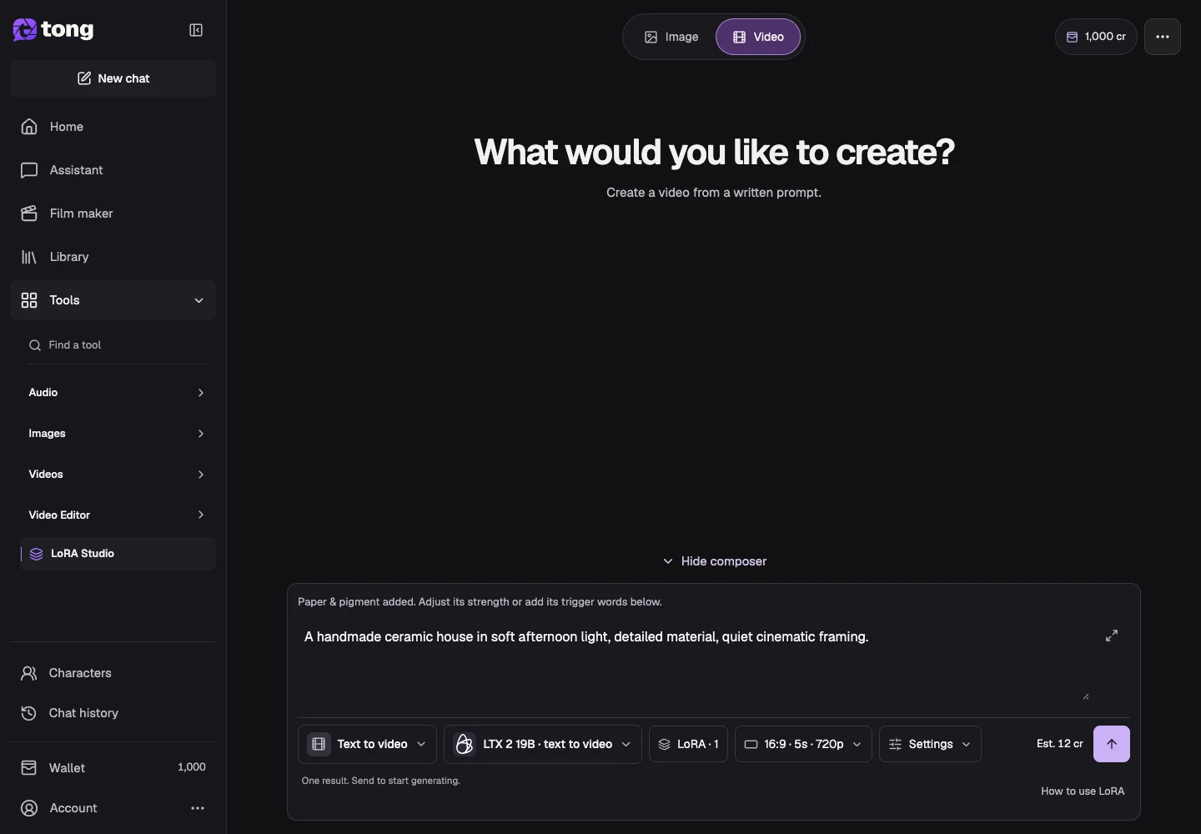Screen dimensions: 1201x834
Task: Send the prompt with arrow button
Action: point(1112,744)
